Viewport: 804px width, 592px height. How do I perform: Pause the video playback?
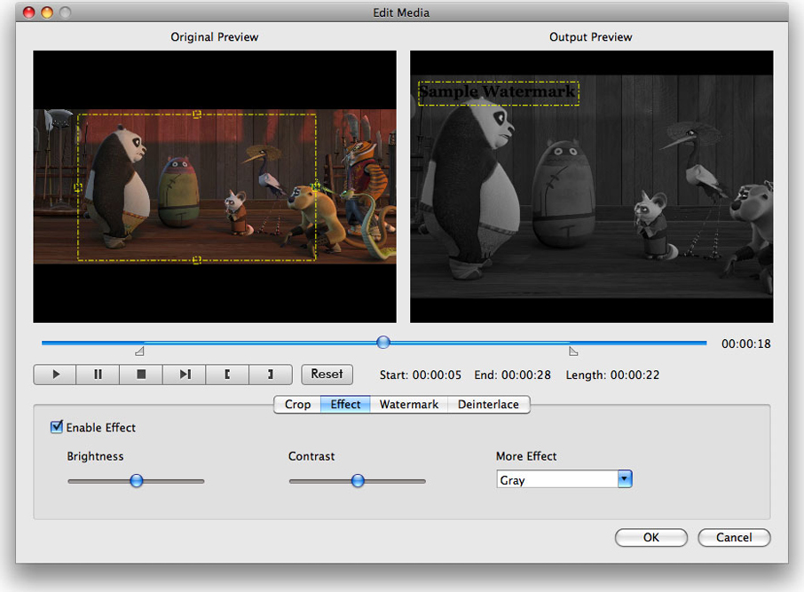98,375
